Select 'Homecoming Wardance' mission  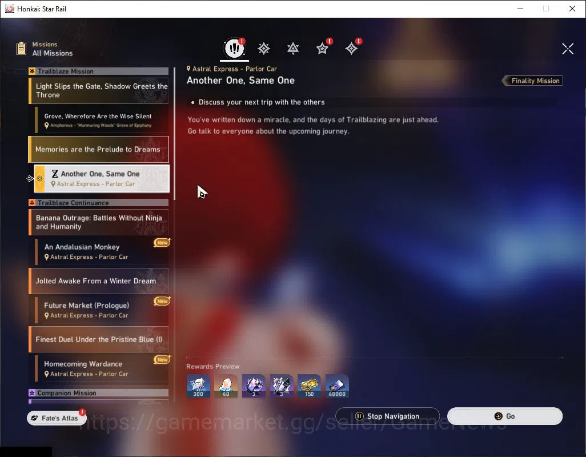coord(102,368)
